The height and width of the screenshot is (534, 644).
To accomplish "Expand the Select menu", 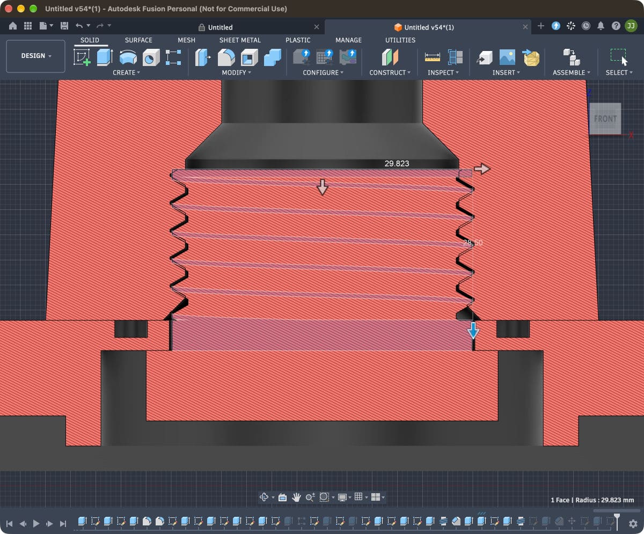I will click(619, 72).
